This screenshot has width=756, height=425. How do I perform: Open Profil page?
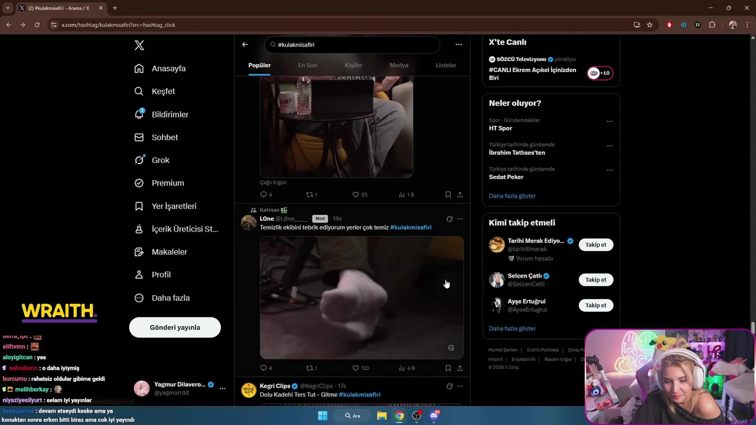coord(152,275)
